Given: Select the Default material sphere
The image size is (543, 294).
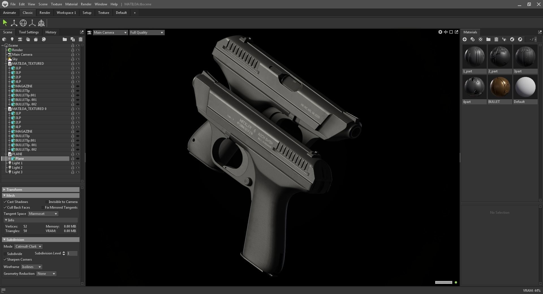Looking at the screenshot, I should point(525,87).
